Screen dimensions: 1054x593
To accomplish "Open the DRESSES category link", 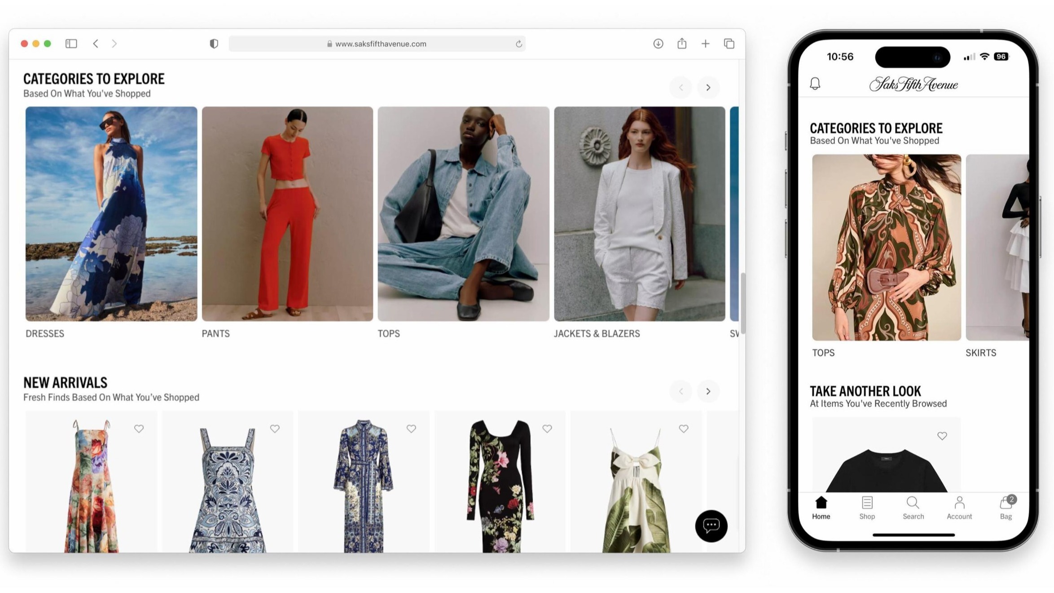I will click(45, 334).
